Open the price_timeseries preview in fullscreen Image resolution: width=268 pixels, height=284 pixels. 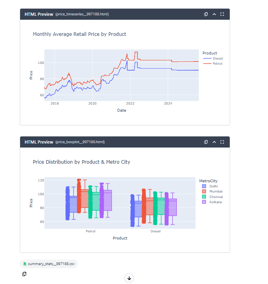coord(222,14)
